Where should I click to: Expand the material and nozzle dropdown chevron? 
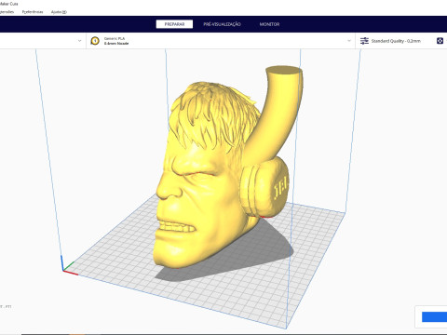tap(349, 41)
